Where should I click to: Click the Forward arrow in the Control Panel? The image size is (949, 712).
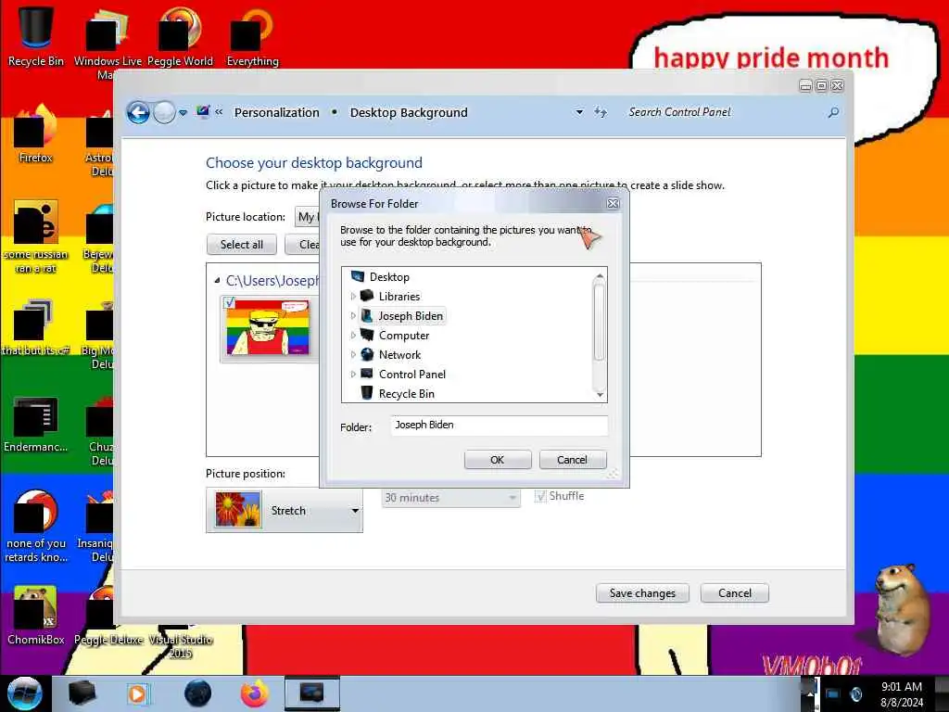[164, 112]
